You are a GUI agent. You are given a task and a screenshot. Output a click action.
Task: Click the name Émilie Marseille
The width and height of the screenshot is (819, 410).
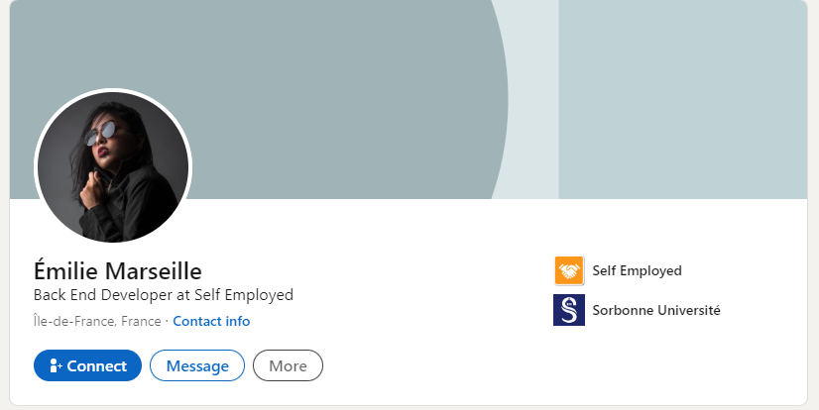[117, 269]
